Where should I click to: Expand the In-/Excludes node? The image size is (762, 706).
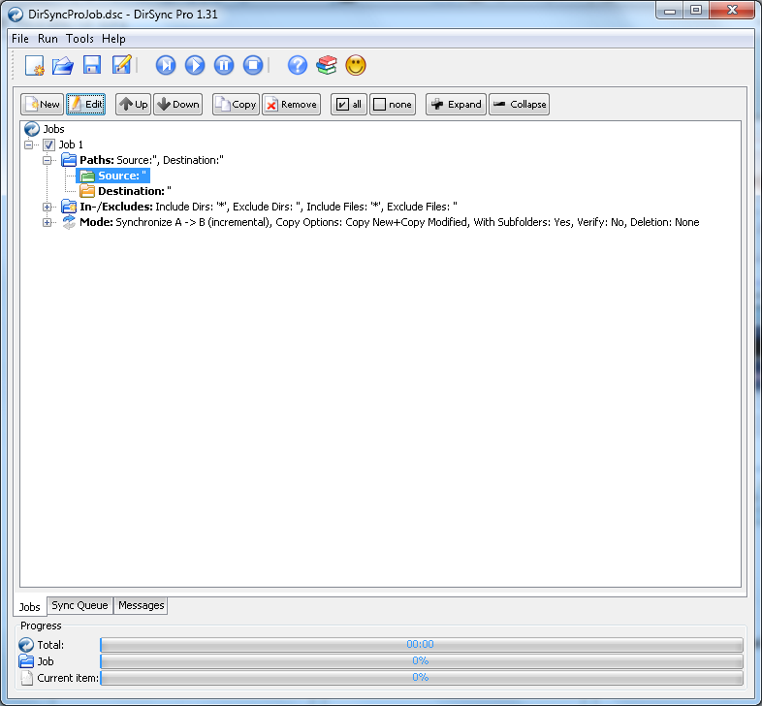click(x=48, y=208)
